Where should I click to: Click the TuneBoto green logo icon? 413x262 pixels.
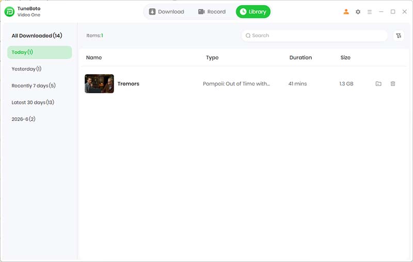click(9, 11)
